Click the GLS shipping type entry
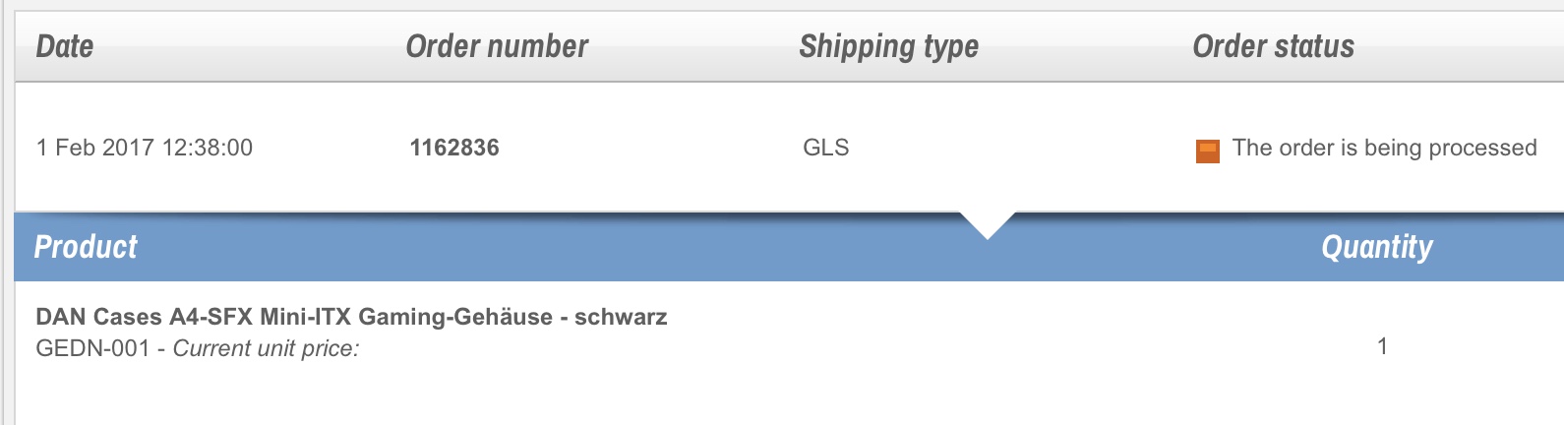Image resolution: width=1564 pixels, height=425 pixels. (x=825, y=148)
